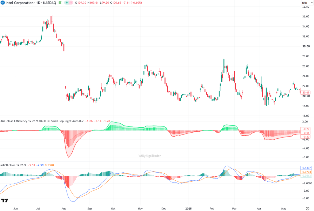Click the Nov label on time axis
The height and width of the screenshot is (211, 314).
coord(140,209)
